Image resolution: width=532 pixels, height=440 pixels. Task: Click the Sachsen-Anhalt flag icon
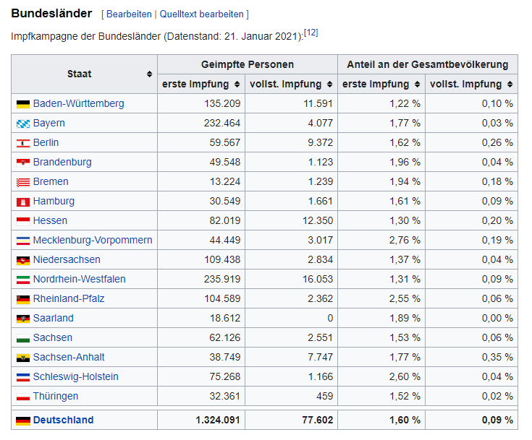[22, 358]
